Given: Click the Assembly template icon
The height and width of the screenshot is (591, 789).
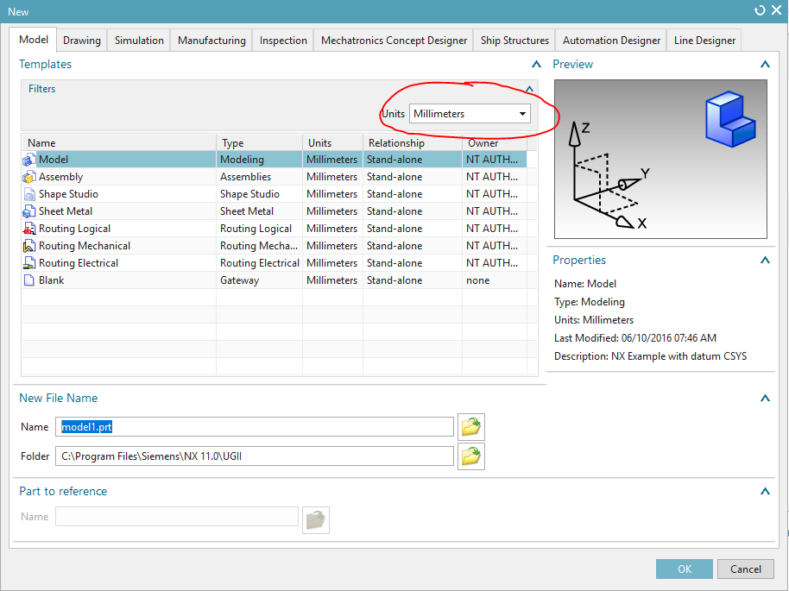Looking at the screenshot, I should pyautogui.click(x=29, y=177).
